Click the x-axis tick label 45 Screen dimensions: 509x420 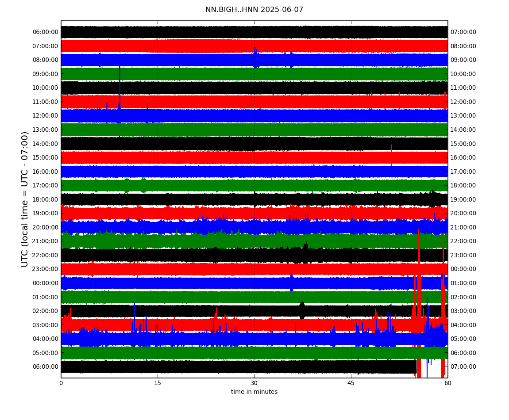pyautogui.click(x=351, y=383)
